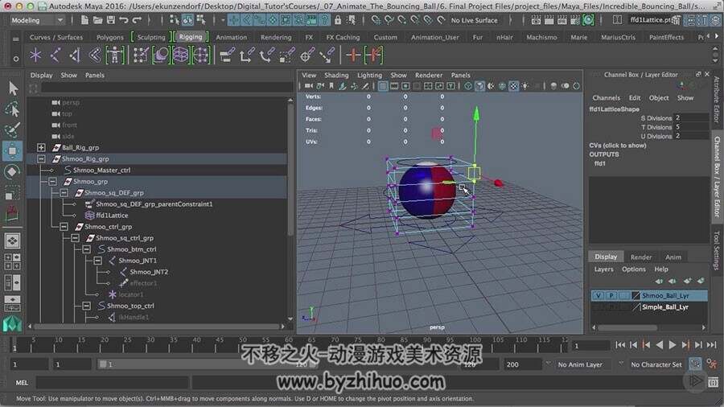Collapse the Shmoo_JNT1 node
Screen dimensions: 724x407
(x=97, y=261)
